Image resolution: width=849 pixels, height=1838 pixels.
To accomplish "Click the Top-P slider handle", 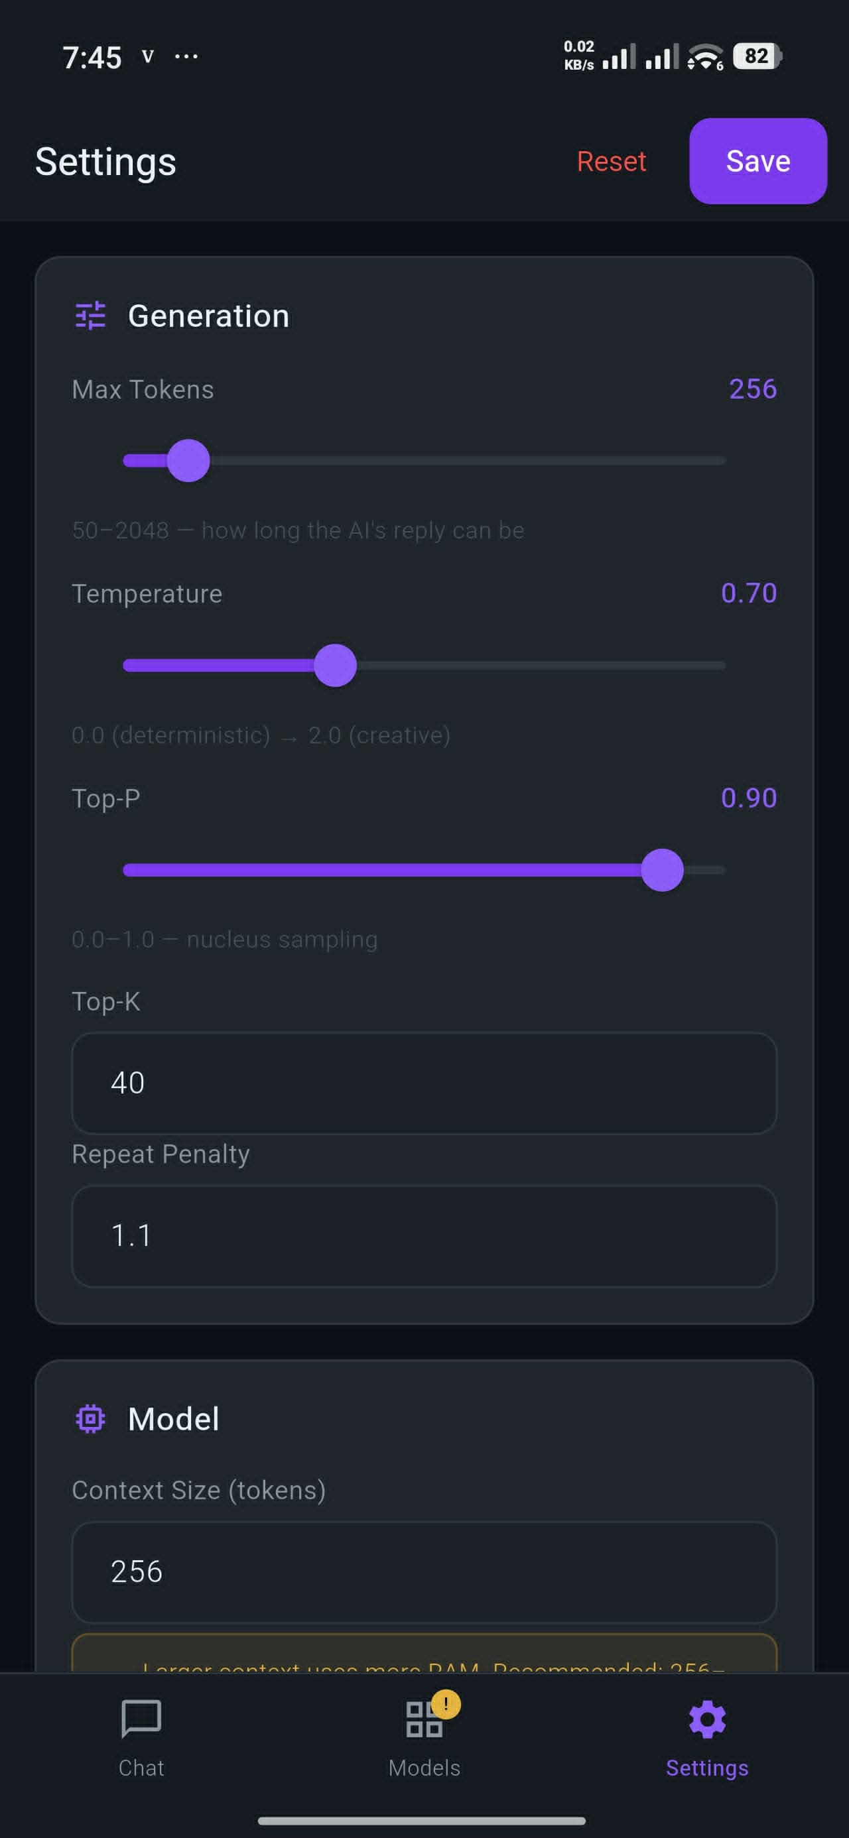I will [x=662, y=871].
